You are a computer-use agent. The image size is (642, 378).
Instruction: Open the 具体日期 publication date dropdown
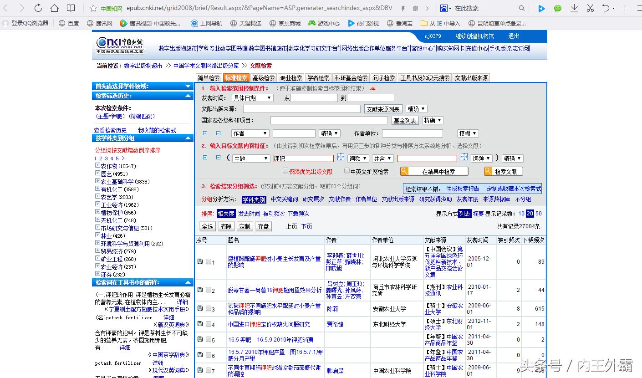pos(252,97)
